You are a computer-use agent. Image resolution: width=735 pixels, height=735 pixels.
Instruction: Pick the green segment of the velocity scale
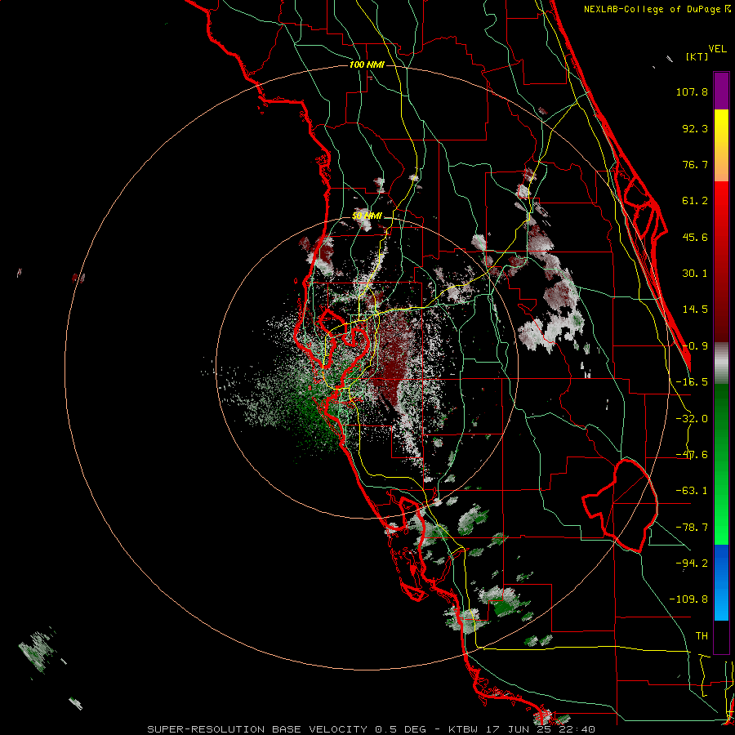pos(721,464)
